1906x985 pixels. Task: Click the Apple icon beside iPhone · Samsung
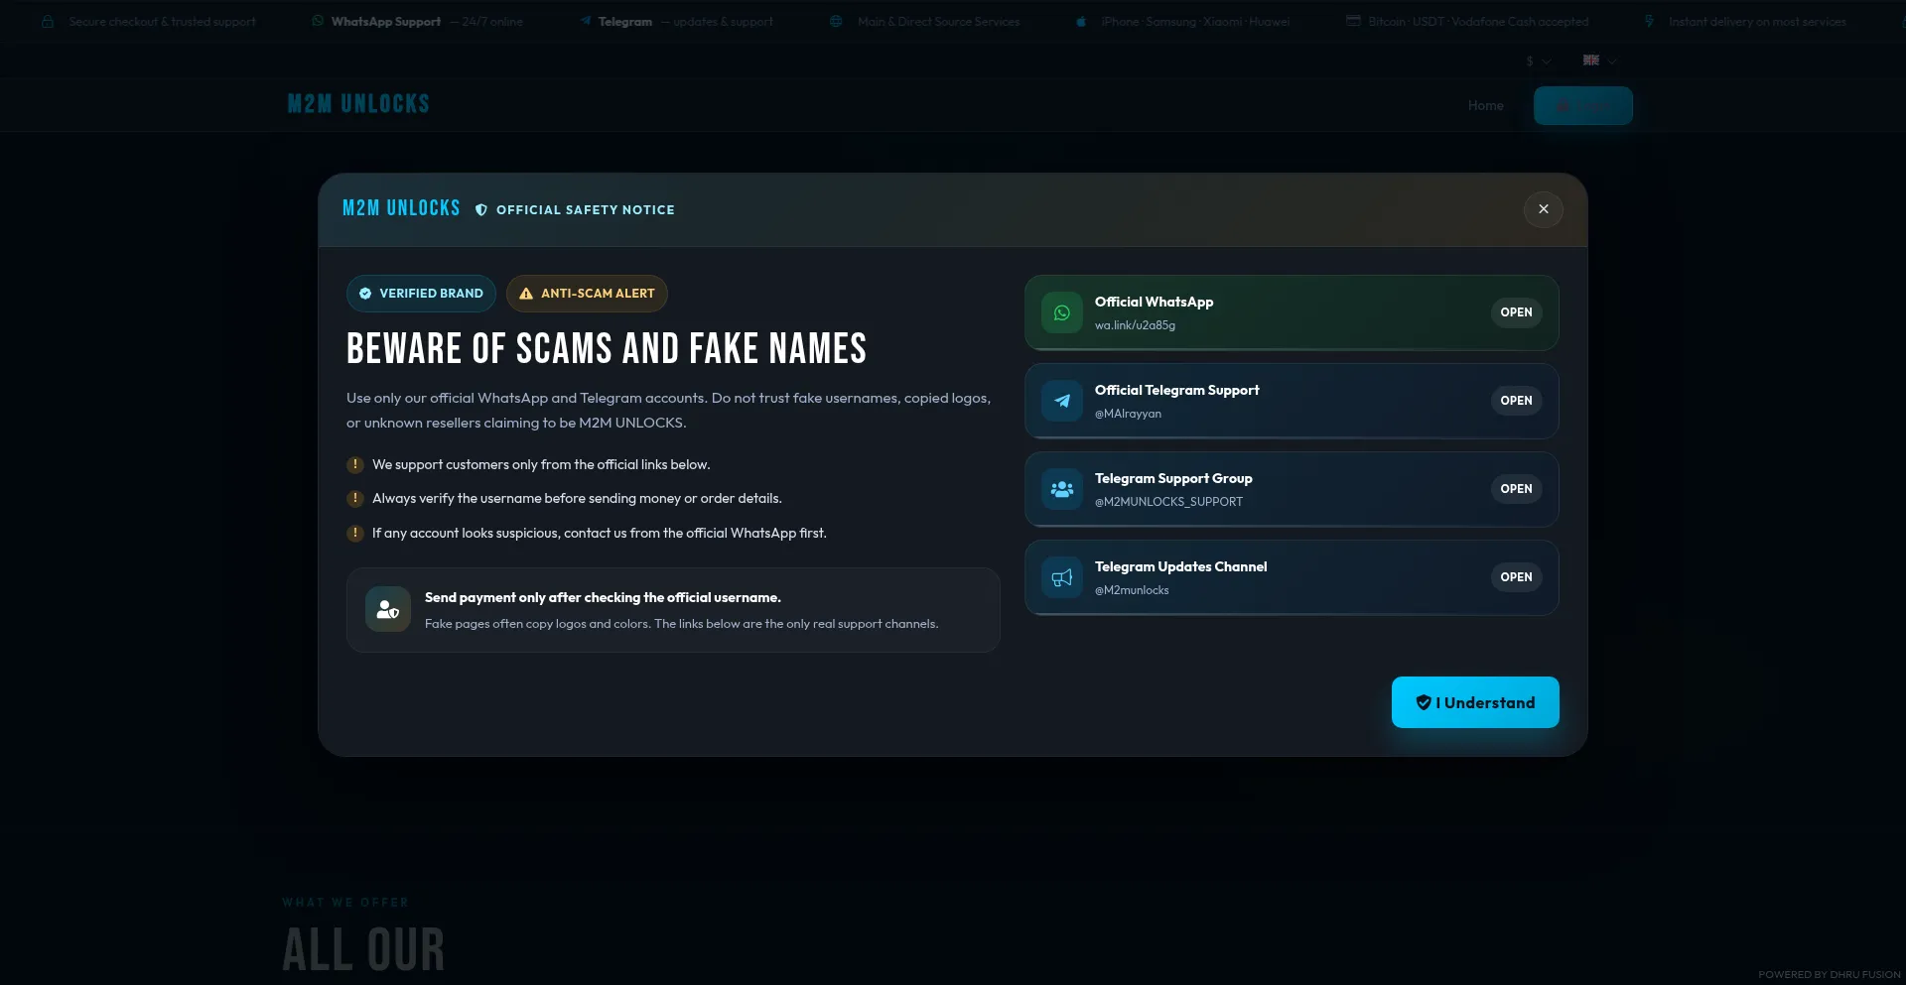[1081, 21]
